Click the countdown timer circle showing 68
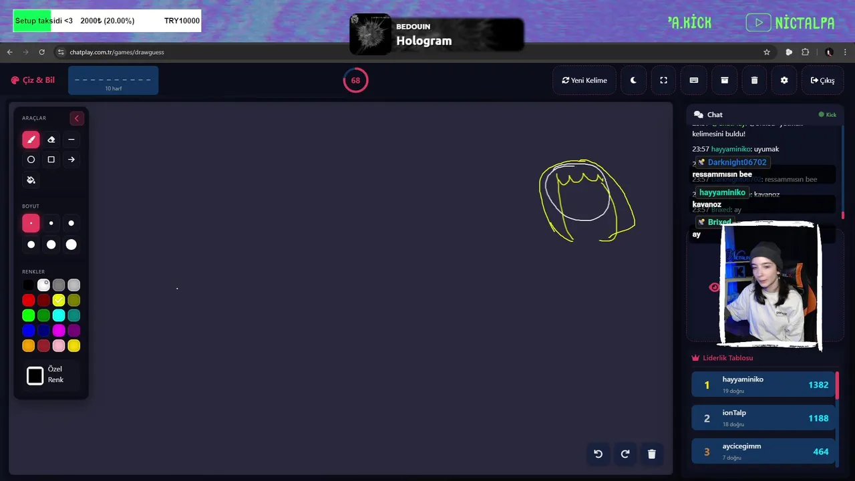This screenshot has height=481, width=855. [355, 80]
